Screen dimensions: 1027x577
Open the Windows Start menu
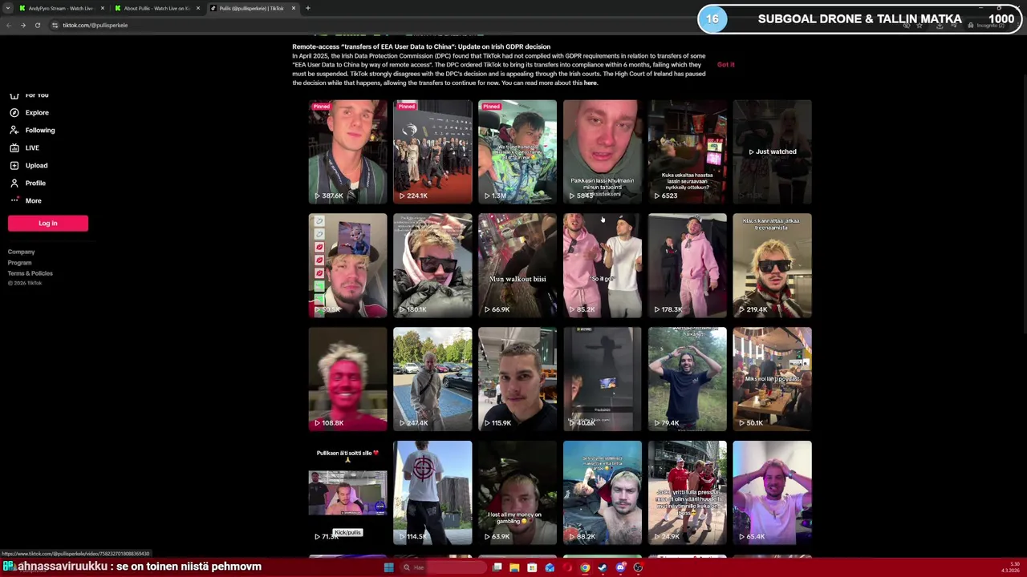pos(388,567)
